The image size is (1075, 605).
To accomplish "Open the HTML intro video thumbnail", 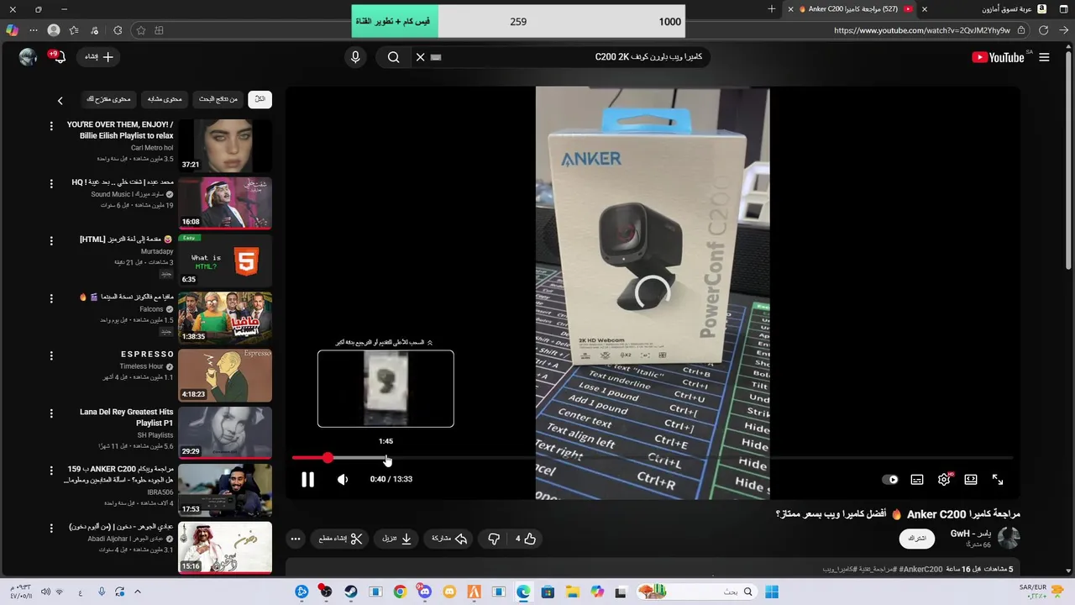I will click(x=225, y=260).
